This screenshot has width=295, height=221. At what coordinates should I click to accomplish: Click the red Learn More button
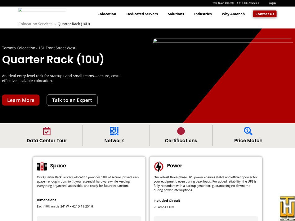(21, 100)
